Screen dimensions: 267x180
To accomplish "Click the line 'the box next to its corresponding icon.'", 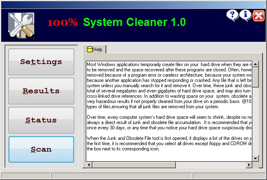I will [x=123, y=149].
